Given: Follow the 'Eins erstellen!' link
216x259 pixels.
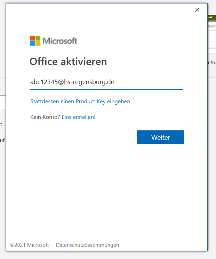Looking at the screenshot, I should tap(78, 117).
